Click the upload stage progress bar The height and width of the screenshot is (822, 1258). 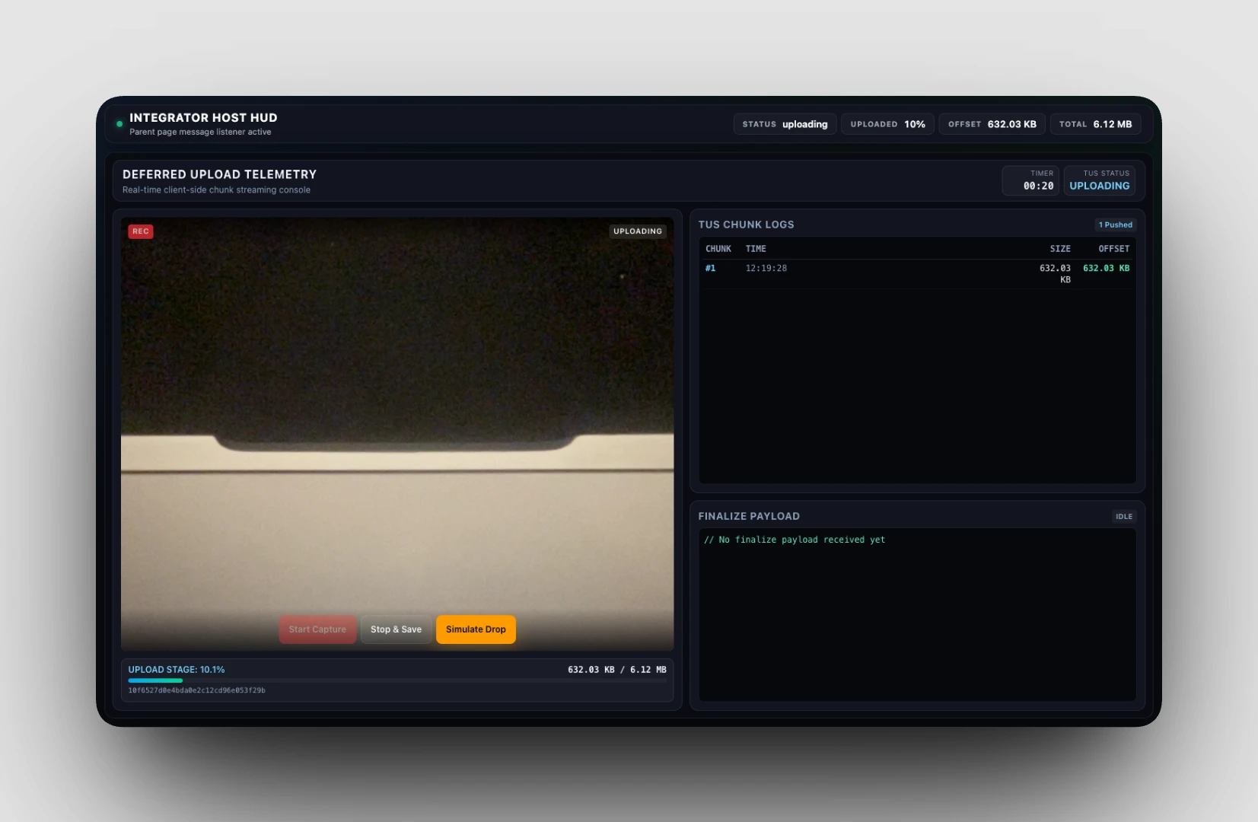point(397,680)
